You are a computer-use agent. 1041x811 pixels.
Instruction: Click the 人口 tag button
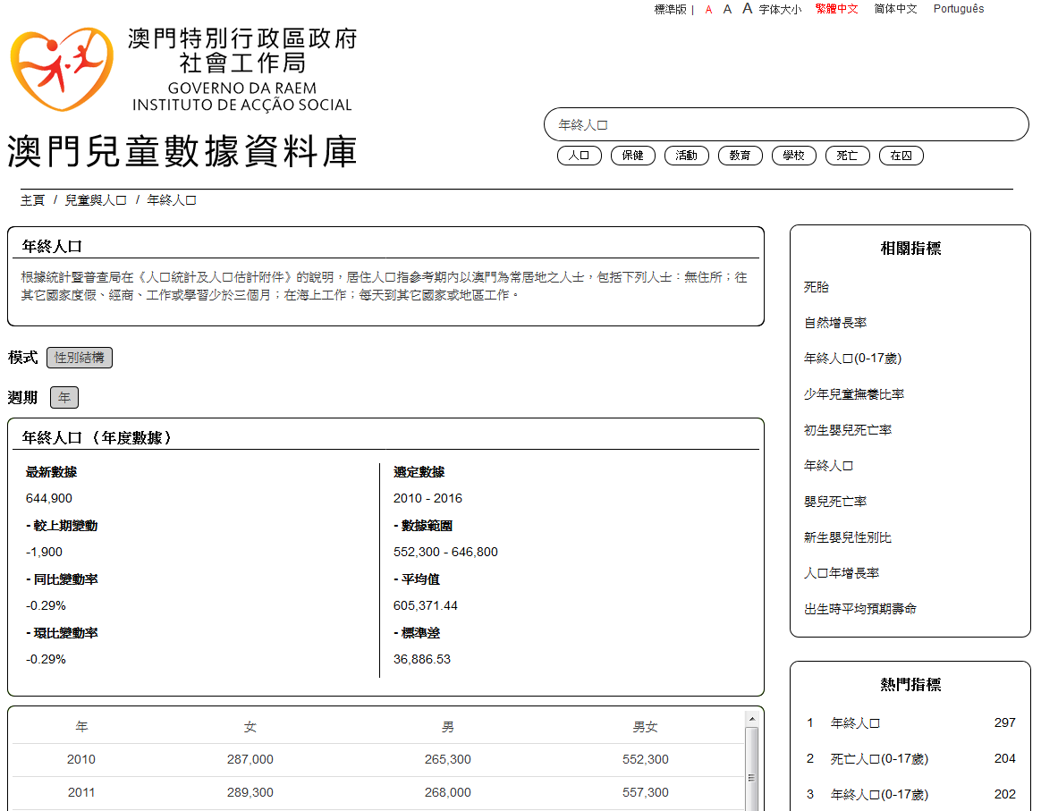579,156
